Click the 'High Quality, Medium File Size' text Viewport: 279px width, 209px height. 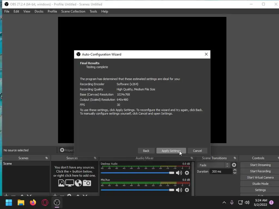click(x=136, y=89)
